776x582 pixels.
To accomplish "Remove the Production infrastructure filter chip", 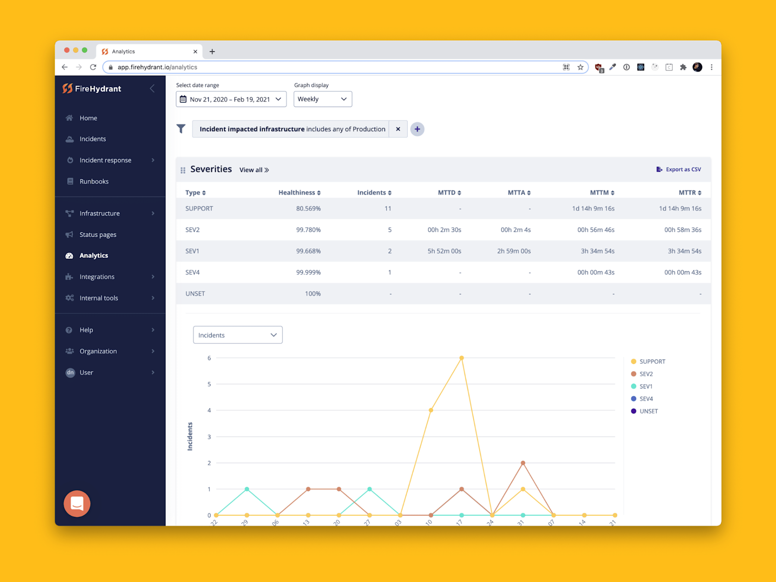I will (x=398, y=128).
